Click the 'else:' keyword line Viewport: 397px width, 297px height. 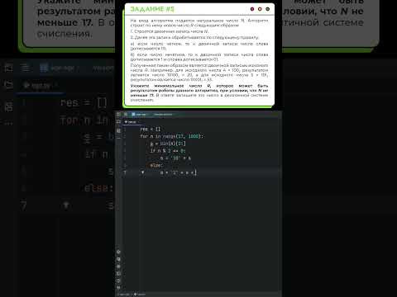coord(156,165)
